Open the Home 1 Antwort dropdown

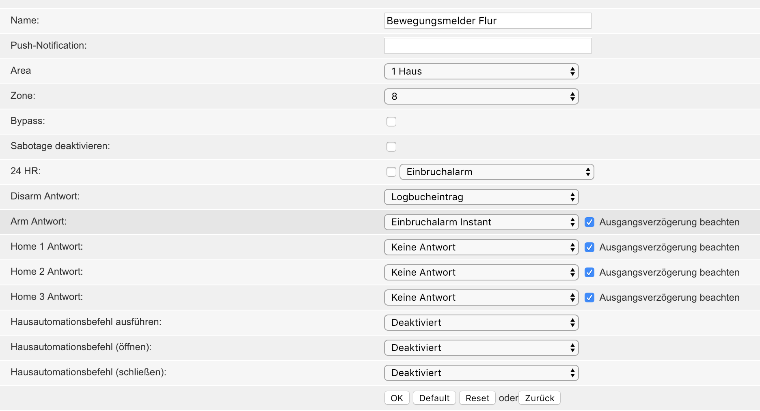(x=481, y=247)
